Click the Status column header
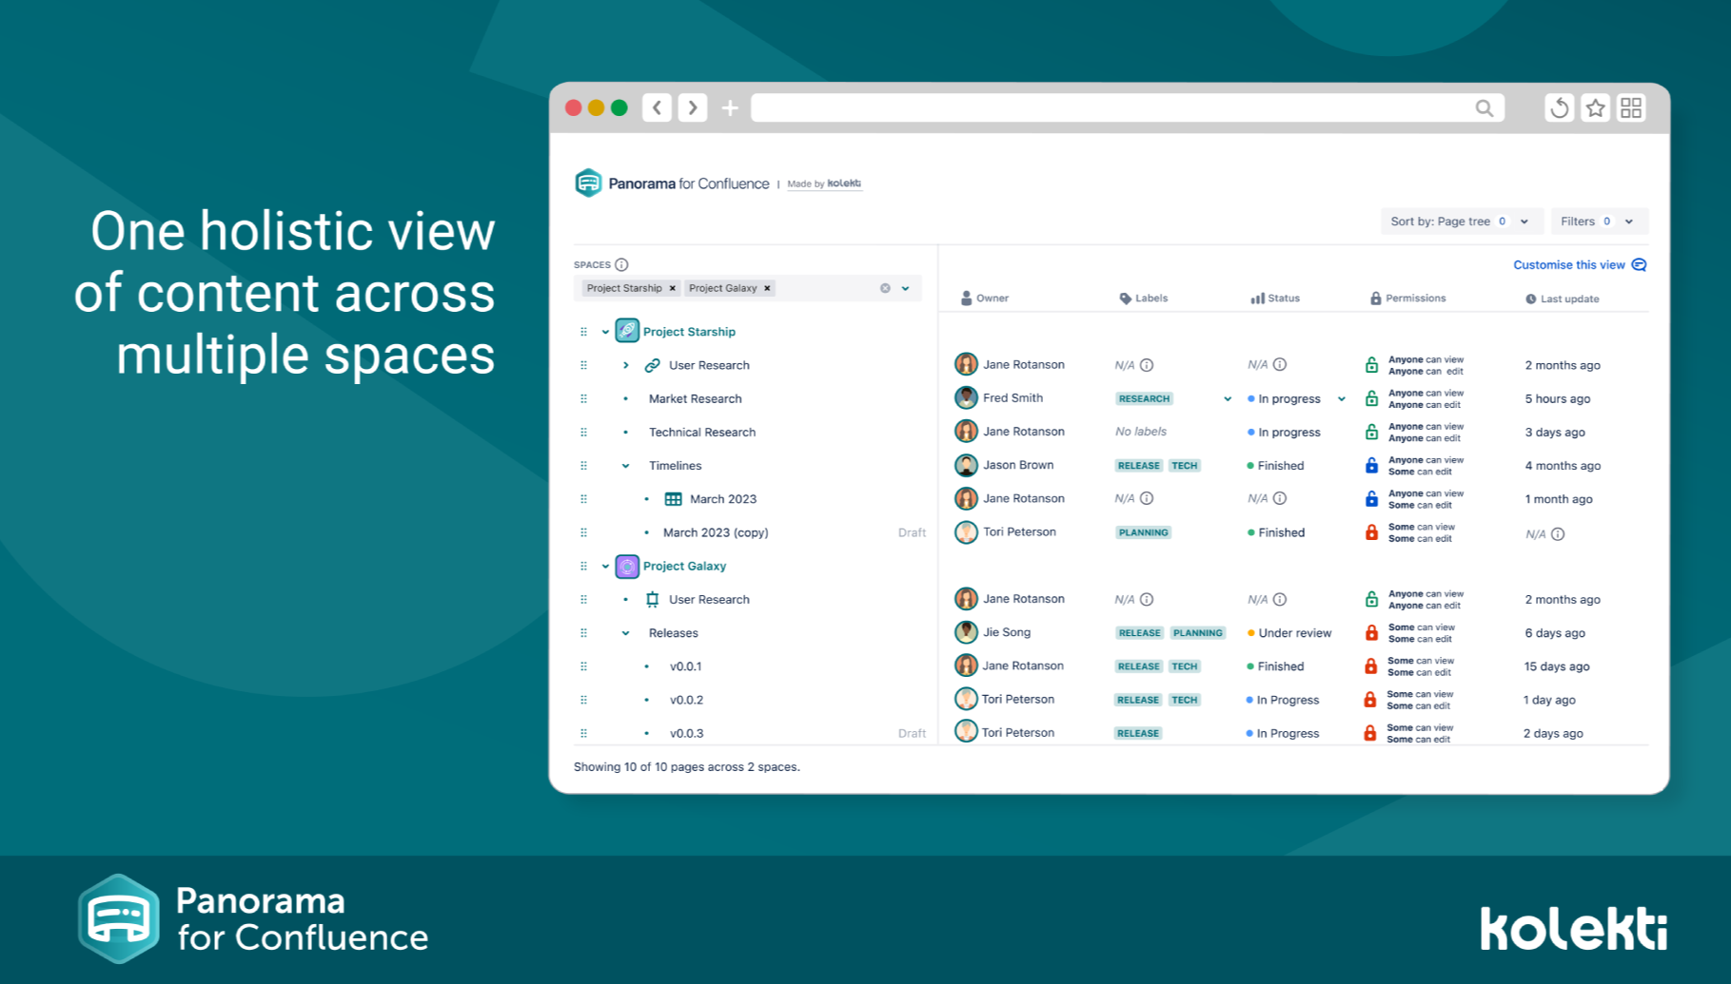Screen dimensions: 1731x984 click(1275, 299)
